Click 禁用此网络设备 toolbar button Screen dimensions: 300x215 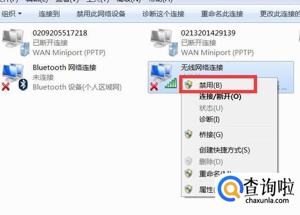point(101,14)
